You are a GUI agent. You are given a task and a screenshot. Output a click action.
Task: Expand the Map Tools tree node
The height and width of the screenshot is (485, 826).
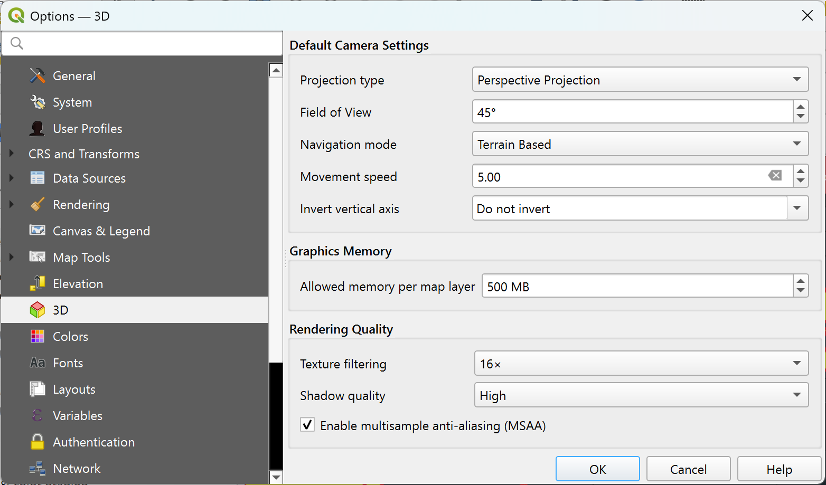(x=12, y=257)
